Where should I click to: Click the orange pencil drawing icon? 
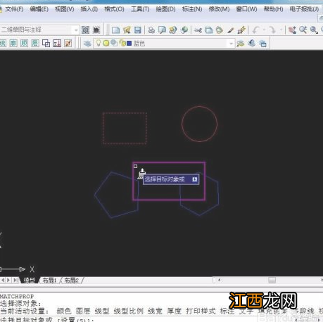click(68, 43)
